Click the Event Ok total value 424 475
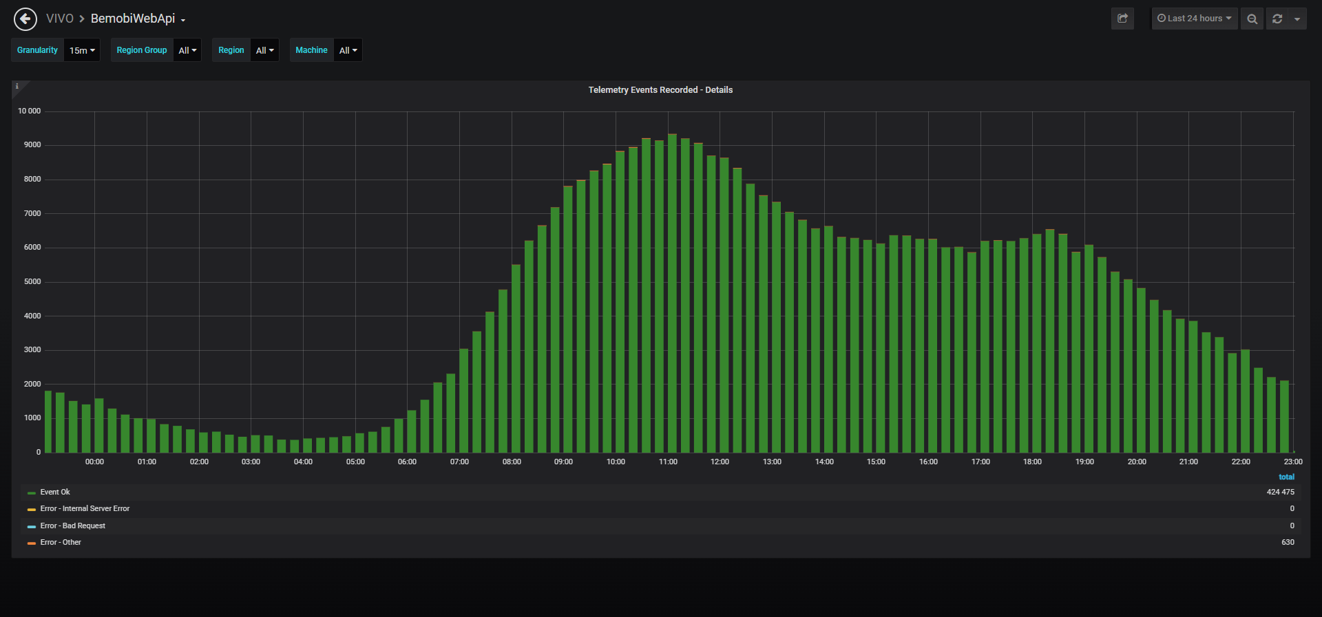The image size is (1322, 617). coord(1281,492)
